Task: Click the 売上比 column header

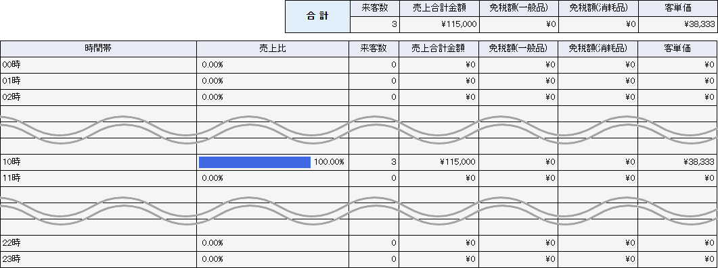Action: [x=273, y=49]
